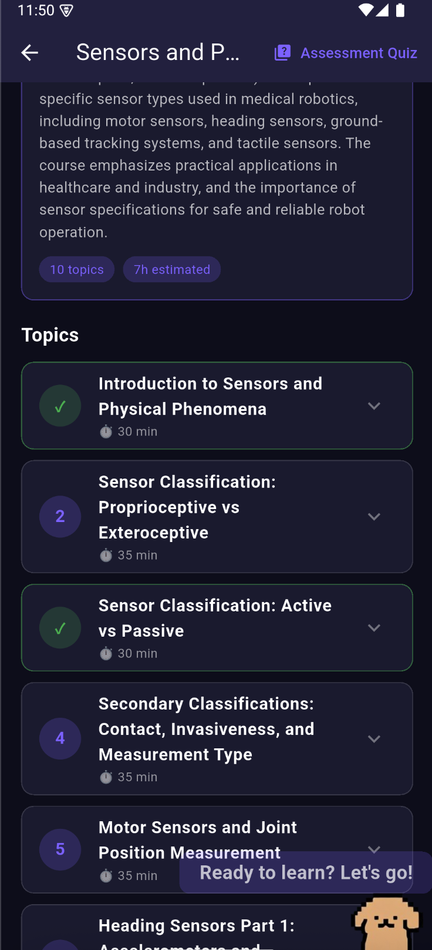
Task: Expand Introduction to Sensors topic chevron
Action: [374, 406]
